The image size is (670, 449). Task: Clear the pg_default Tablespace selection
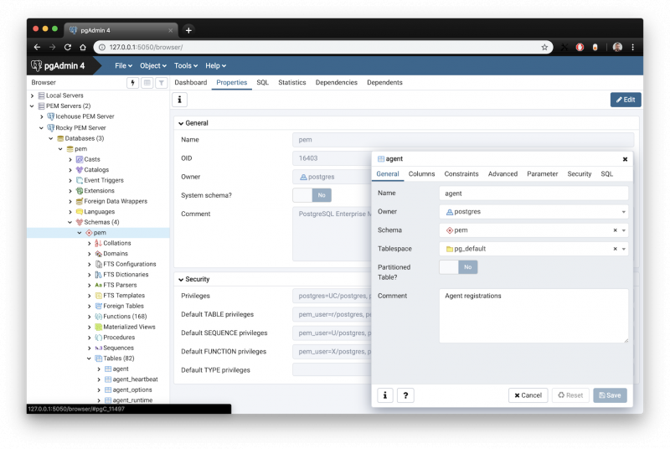pyautogui.click(x=616, y=249)
